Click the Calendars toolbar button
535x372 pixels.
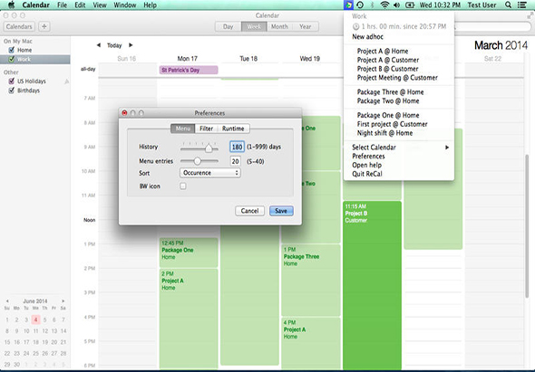[x=19, y=26]
